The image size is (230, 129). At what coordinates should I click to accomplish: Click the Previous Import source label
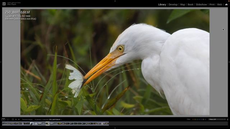[x=27, y=119]
